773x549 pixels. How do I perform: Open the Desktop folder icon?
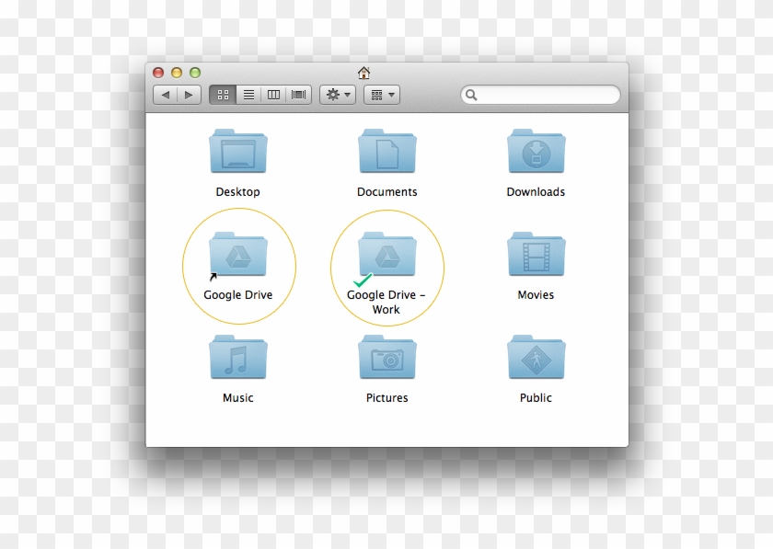pos(238,152)
